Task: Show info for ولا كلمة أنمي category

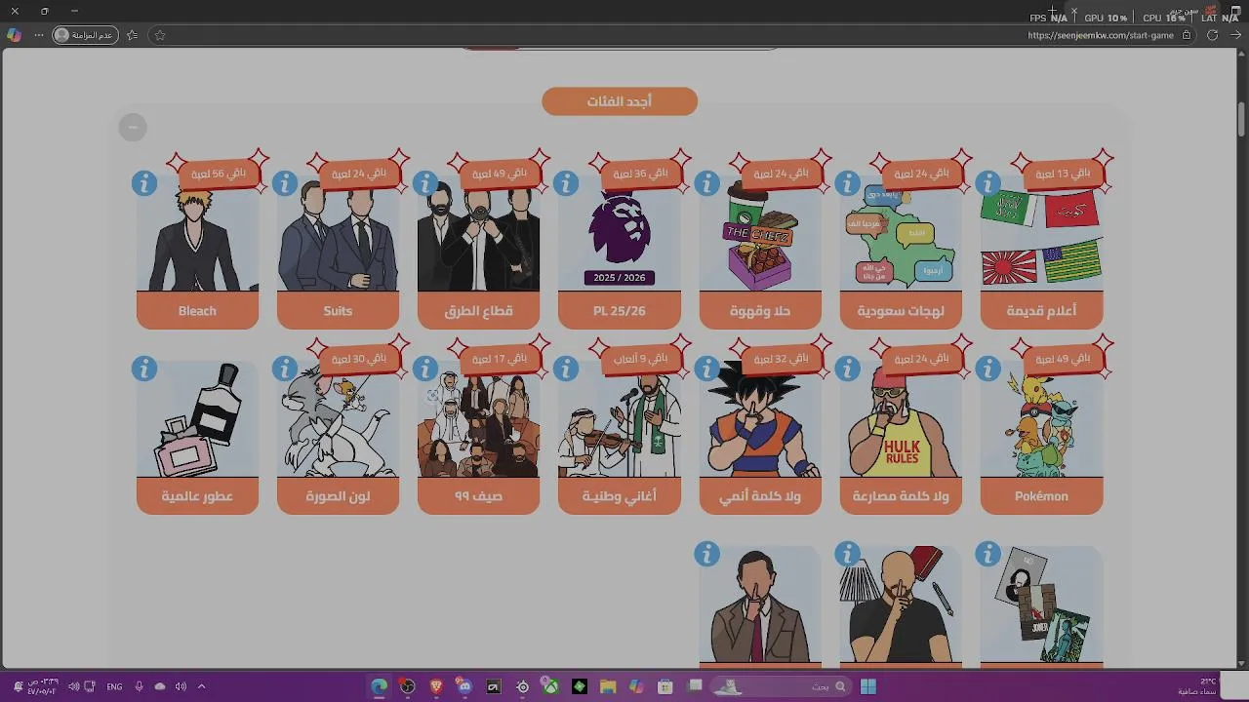Action: (x=706, y=369)
